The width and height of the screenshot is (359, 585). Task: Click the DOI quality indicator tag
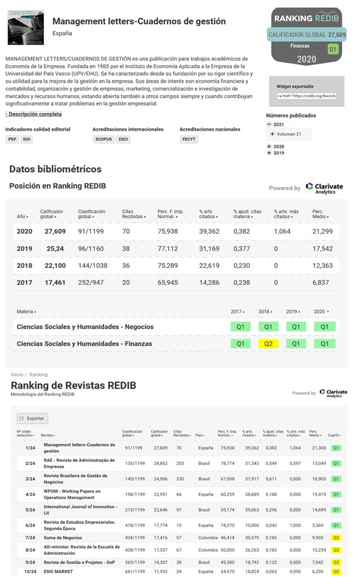click(27, 139)
